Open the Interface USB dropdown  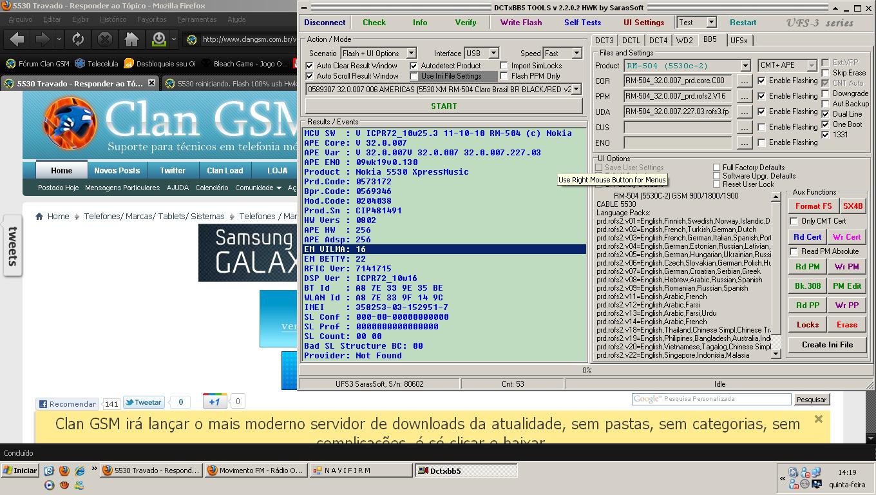[x=493, y=53]
